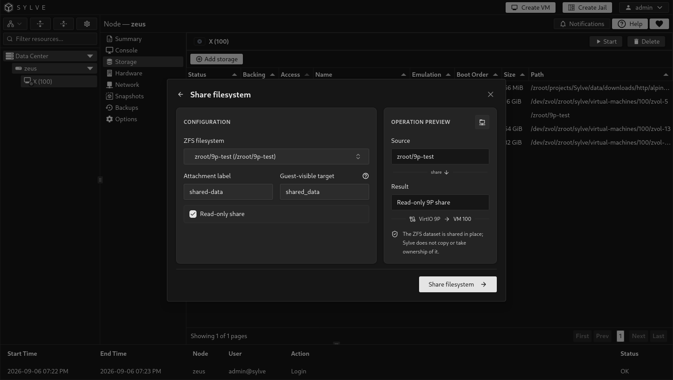Image resolution: width=673 pixels, height=380 pixels.
Task: Sort by the Path column arrow
Action: (665, 75)
